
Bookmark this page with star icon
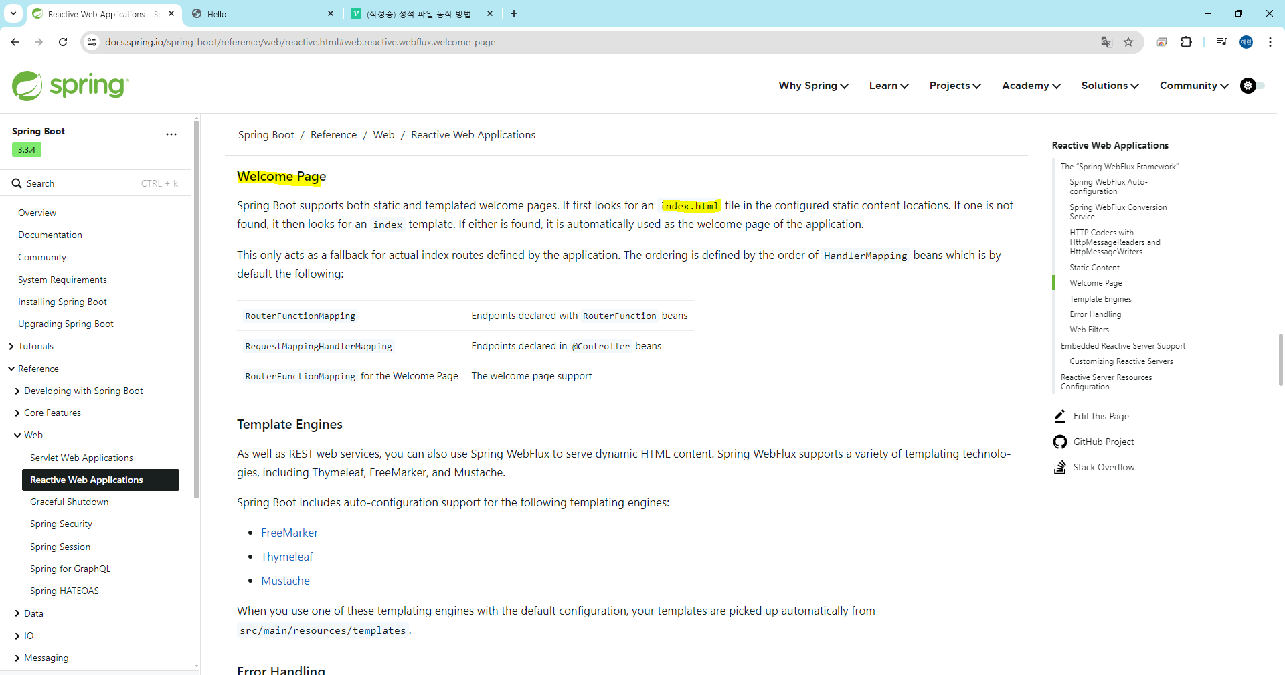pyautogui.click(x=1128, y=42)
